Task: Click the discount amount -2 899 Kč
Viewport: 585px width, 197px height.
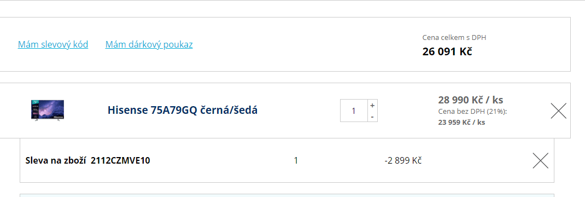Action: tap(403, 161)
